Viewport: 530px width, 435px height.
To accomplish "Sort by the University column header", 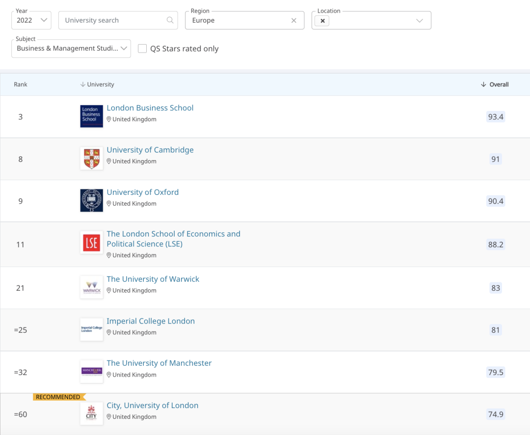I will tap(97, 84).
